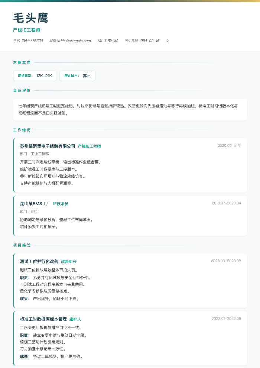
Task: Click the line 维护标准工时数据库与工序版本
Action: (49, 169)
